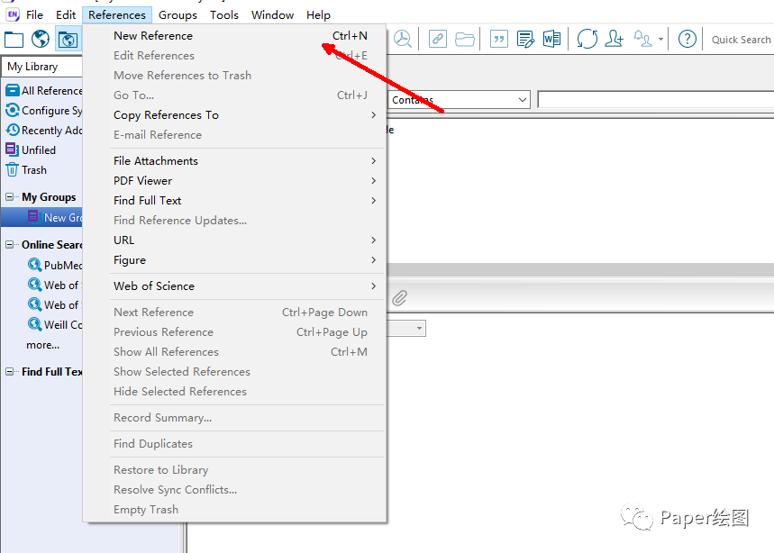Click the paperclip attachment icon

(399, 298)
